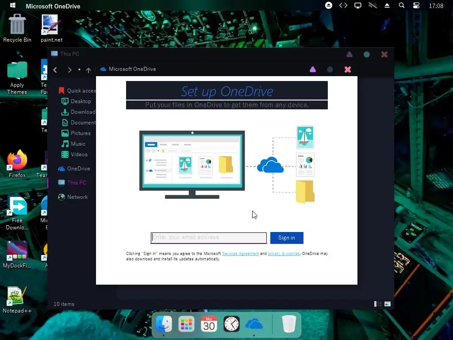The width and height of the screenshot is (453, 340).
Task: Open Videos in the navigation pane
Action: 74,155
